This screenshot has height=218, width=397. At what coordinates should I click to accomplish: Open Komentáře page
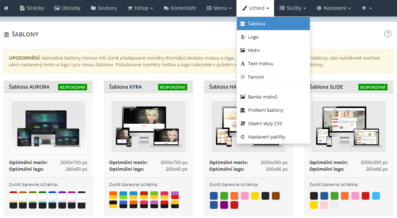point(180,8)
